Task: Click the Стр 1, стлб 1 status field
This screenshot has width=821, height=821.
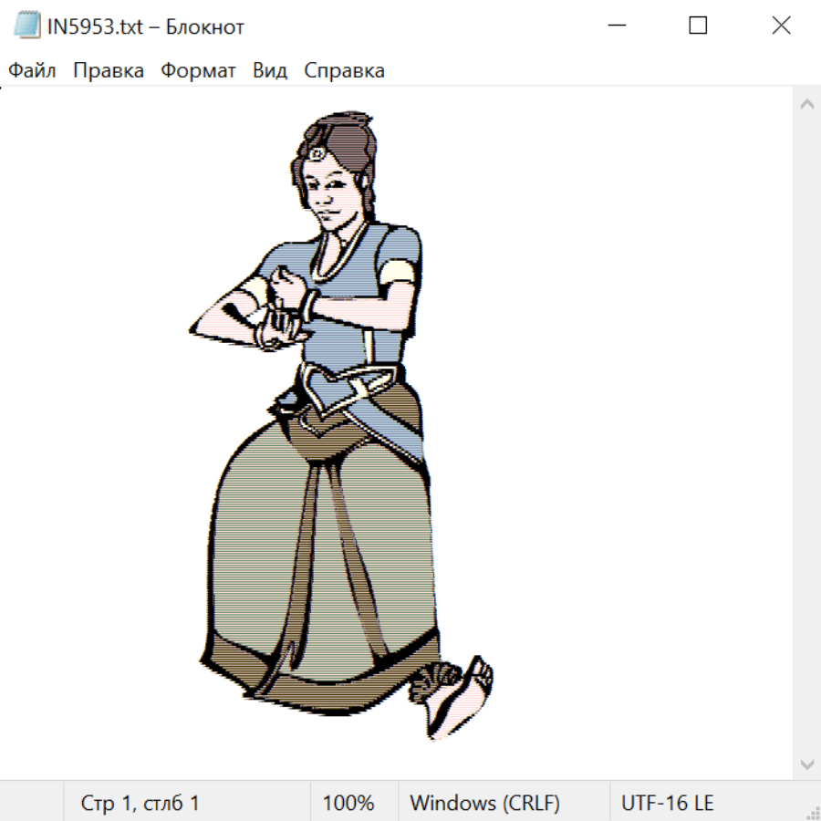Action: click(x=140, y=803)
